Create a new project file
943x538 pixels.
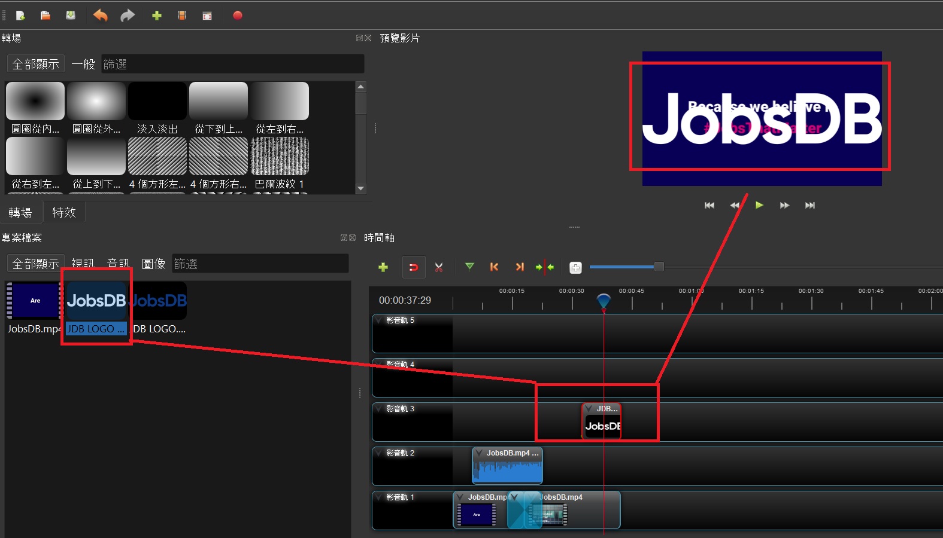point(20,16)
